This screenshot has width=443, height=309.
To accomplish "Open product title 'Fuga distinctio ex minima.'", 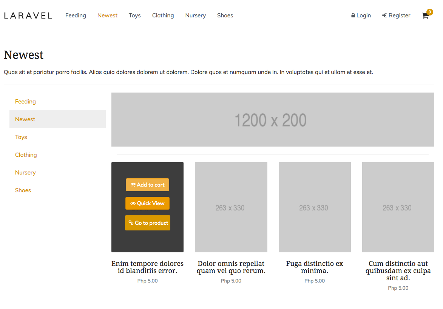I will [x=315, y=267].
